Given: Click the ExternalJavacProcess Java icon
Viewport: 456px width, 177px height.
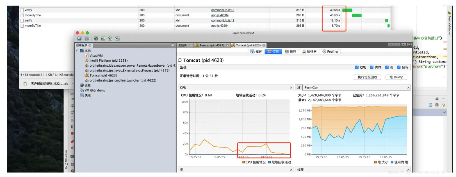Looking at the screenshot, I should pyautogui.click(x=87, y=71).
